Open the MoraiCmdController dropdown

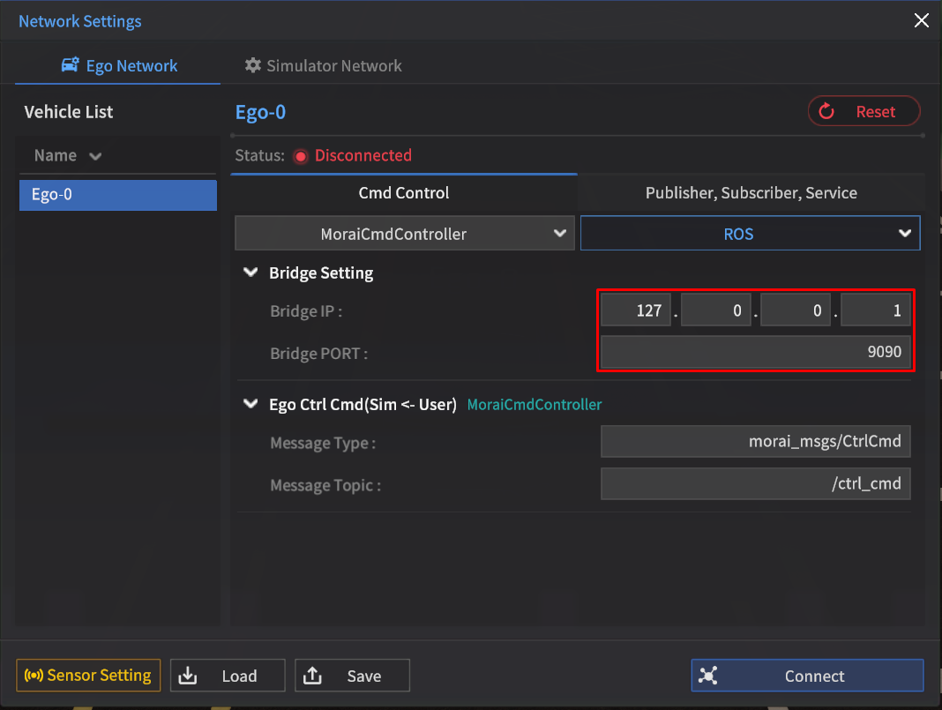coord(404,234)
